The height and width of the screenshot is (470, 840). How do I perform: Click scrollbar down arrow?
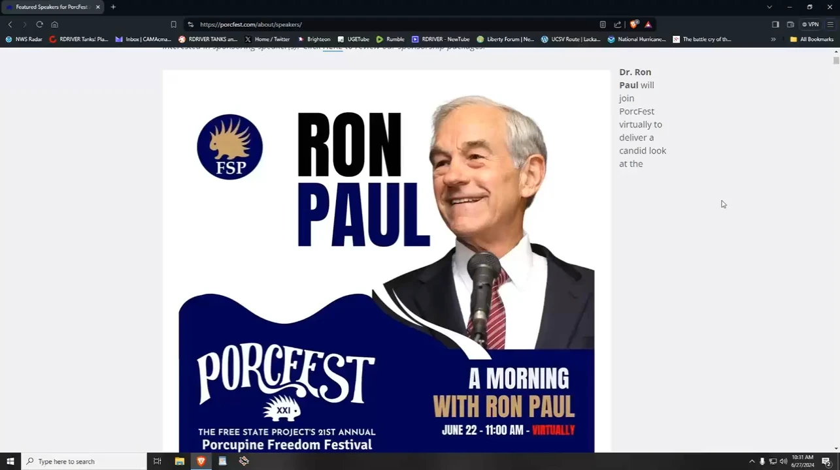pyautogui.click(x=835, y=448)
